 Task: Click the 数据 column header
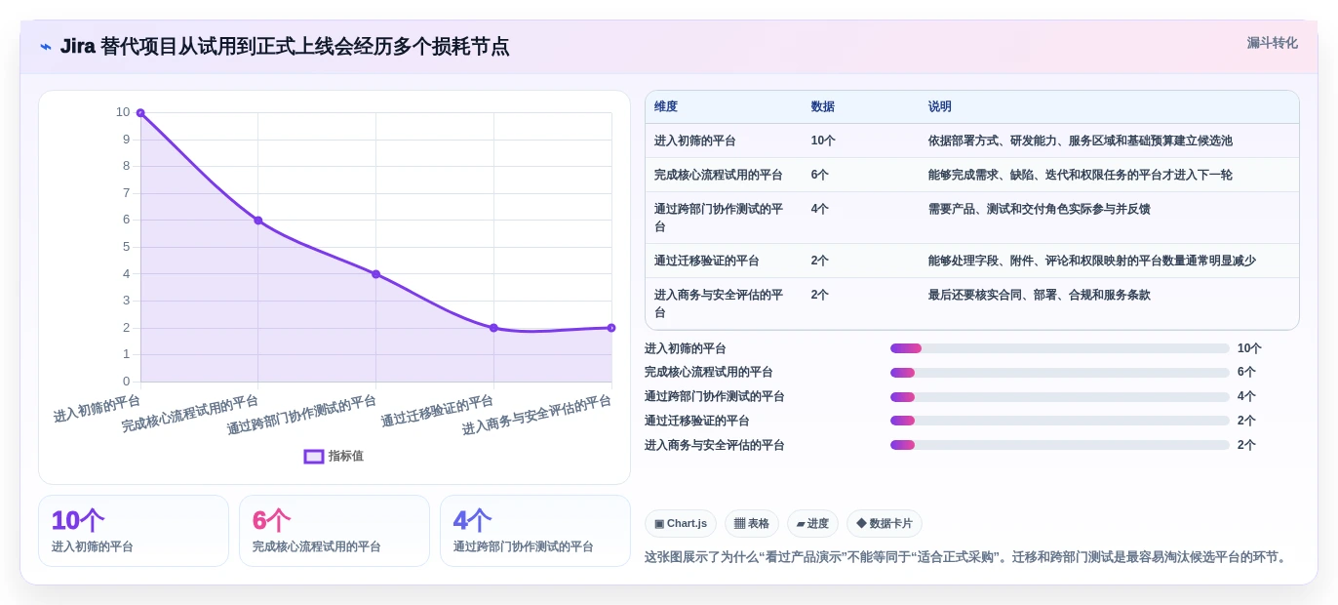(x=823, y=107)
